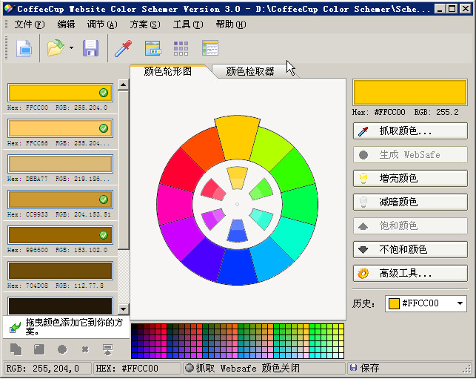Image resolution: width=476 pixels, height=379 pixels.
Task: Click the 增亮颜色 (lighten color) button
Action: coord(410,179)
